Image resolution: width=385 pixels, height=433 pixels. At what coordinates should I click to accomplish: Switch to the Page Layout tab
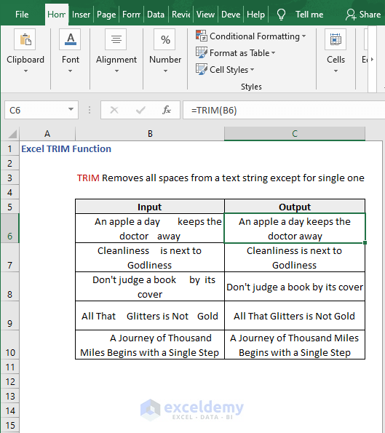click(x=106, y=15)
